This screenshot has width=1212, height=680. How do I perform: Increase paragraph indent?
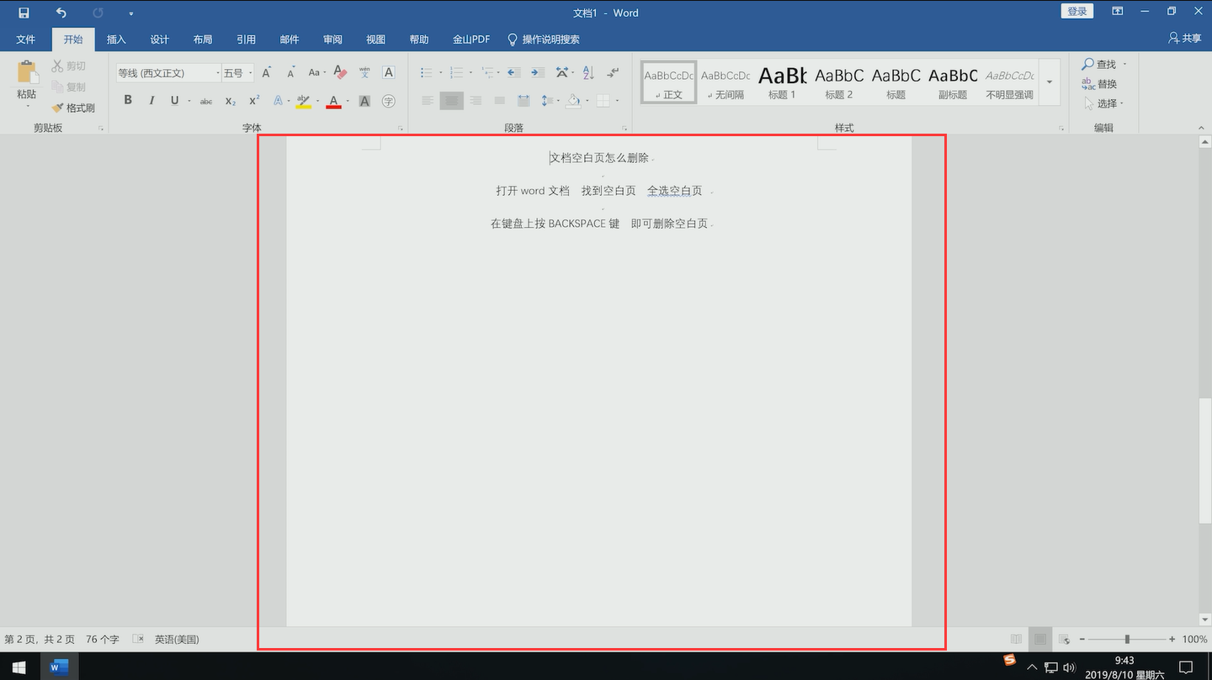(x=537, y=73)
